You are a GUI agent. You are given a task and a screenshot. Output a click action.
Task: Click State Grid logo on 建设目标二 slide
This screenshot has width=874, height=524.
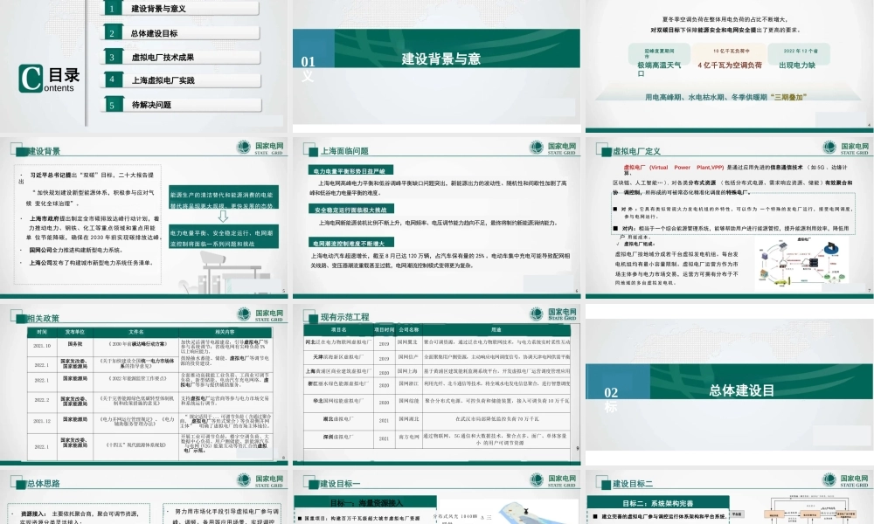(845, 480)
